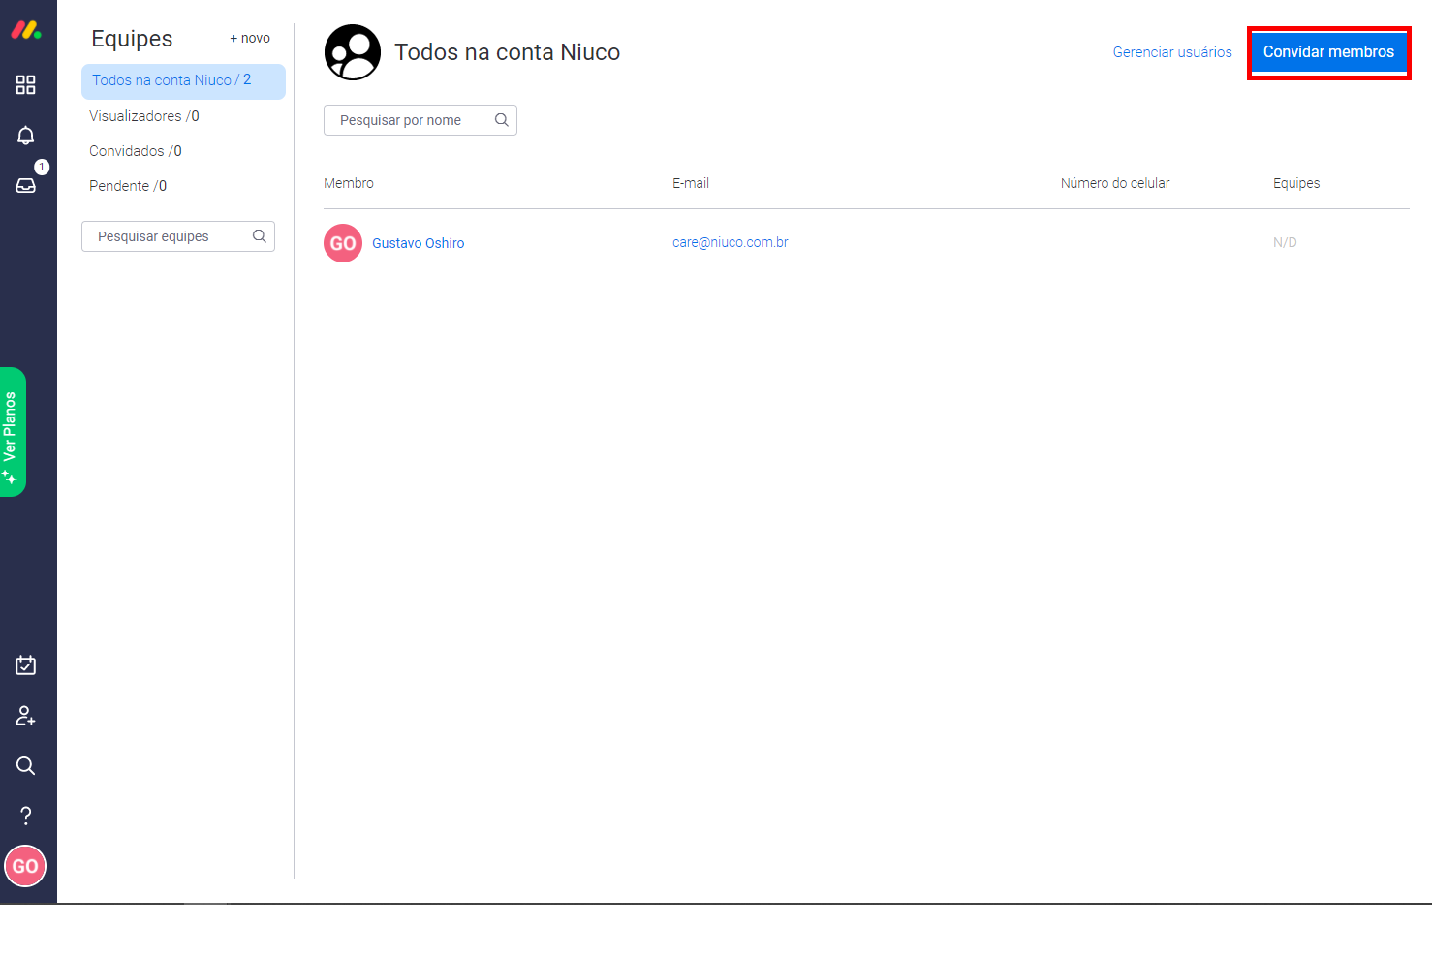The width and height of the screenshot is (1432, 957).
Task: Select Visualizadores list
Action: point(144,116)
